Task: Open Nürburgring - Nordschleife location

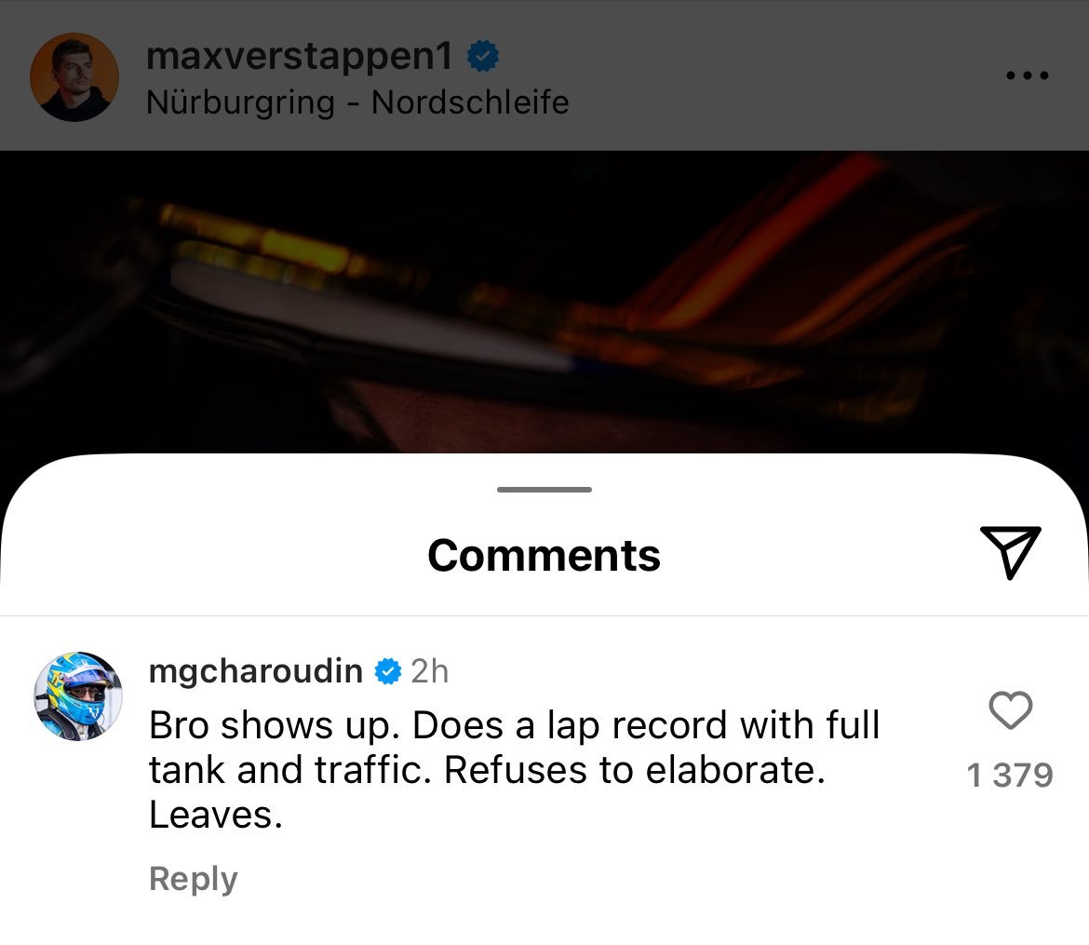Action: (x=357, y=102)
